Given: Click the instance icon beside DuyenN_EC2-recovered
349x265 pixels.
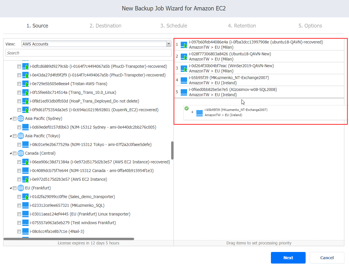Looking at the screenshot, I should click(26, 110).
